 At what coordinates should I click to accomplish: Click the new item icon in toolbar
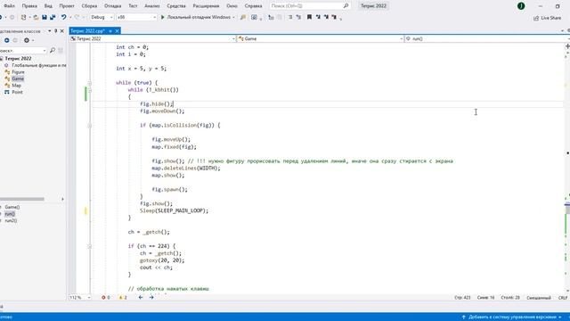23,17
